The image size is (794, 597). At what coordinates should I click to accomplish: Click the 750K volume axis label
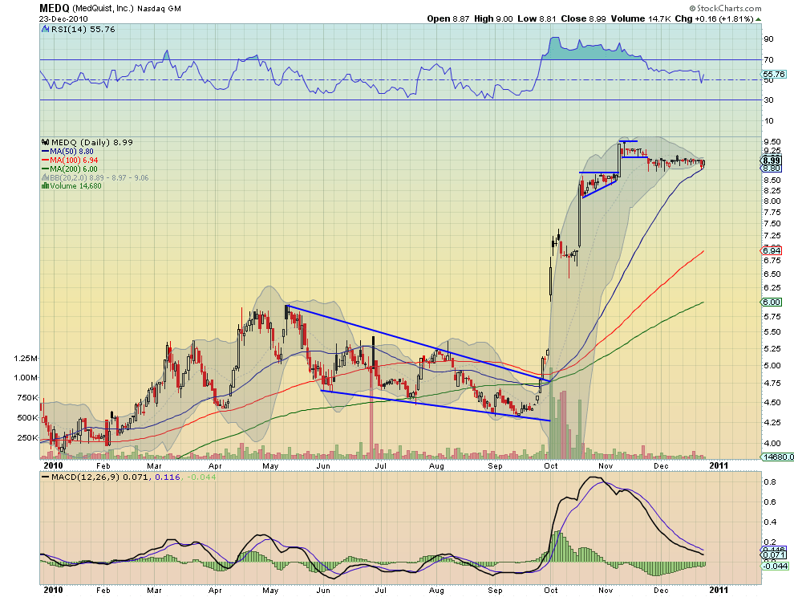(28, 398)
